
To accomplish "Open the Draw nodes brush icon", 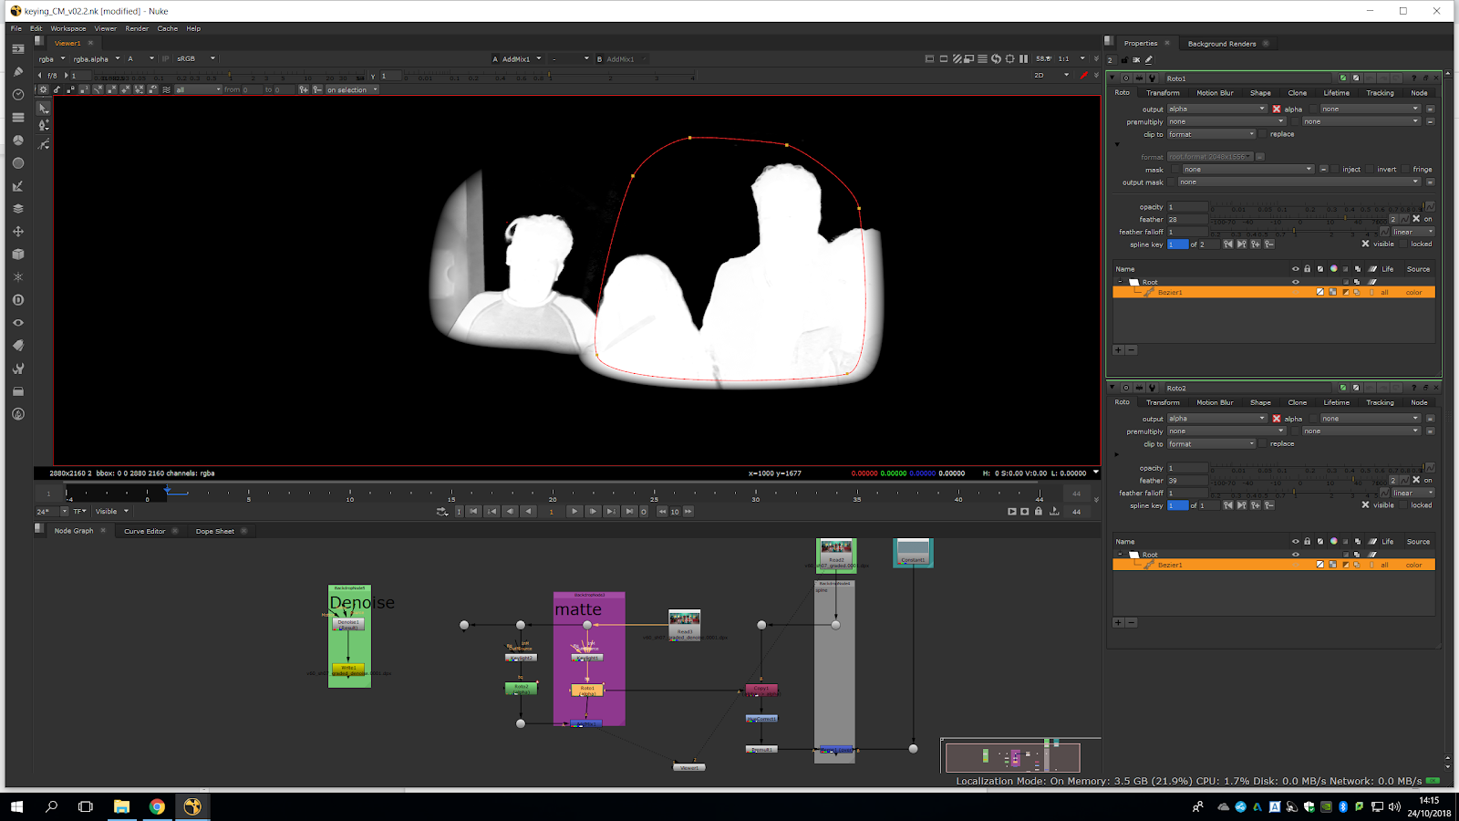I will (x=17, y=72).
